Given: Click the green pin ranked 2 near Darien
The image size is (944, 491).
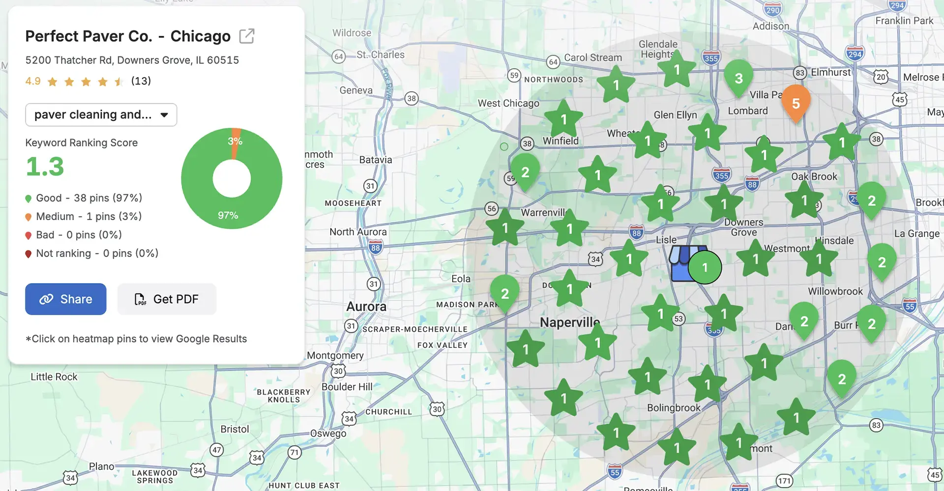Looking at the screenshot, I should (x=804, y=321).
